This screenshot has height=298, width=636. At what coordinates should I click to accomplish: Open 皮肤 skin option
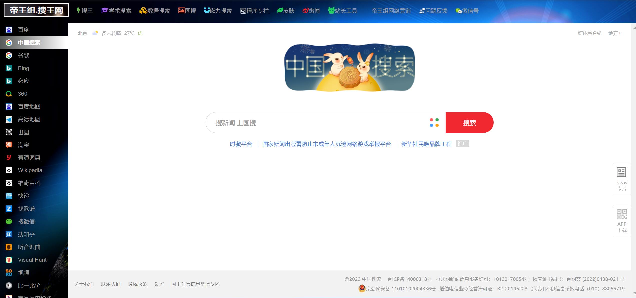pyautogui.click(x=286, y=11)
